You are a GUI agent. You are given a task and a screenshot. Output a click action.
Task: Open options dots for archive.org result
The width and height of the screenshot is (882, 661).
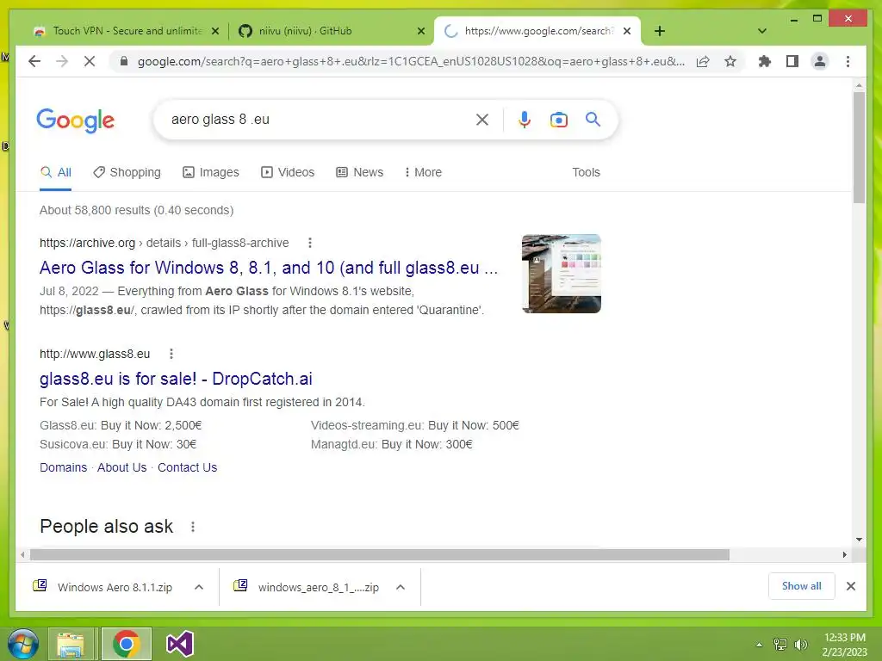(x=309, y=243)
